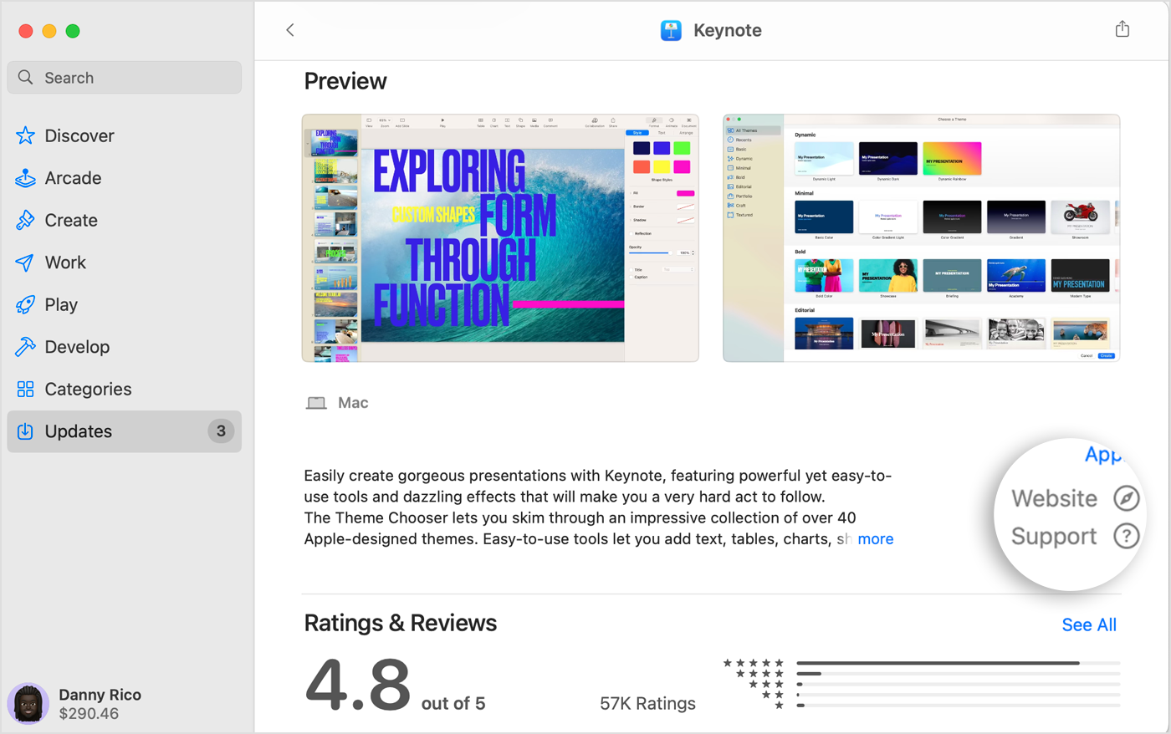1171x734 pixels.
Task: Click the Ratings & Reviews heading
Action: pyautogui.click(x=401, y=623)
